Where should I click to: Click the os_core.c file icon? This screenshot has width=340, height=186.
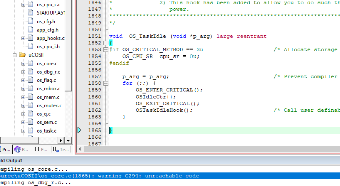[31, 63]
